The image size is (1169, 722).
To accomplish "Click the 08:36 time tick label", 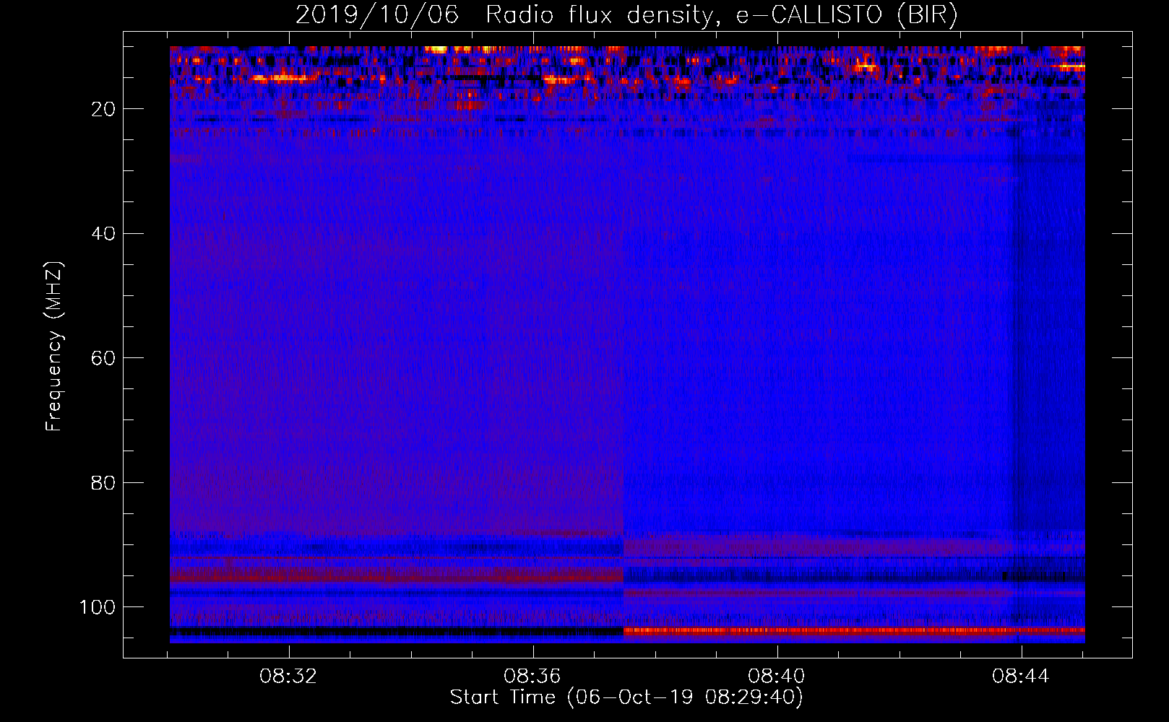I will [x=533, y=677].
